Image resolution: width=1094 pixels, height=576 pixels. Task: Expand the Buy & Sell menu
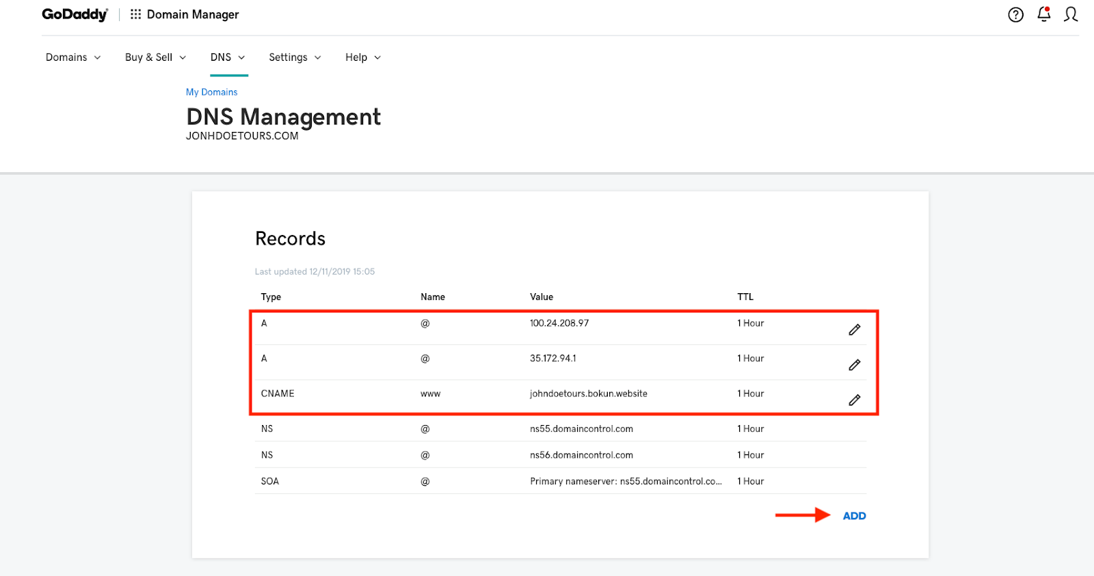[155, 57]
